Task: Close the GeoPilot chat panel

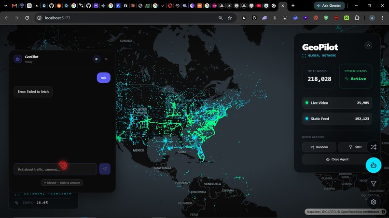Action: [x=106, y=59]
